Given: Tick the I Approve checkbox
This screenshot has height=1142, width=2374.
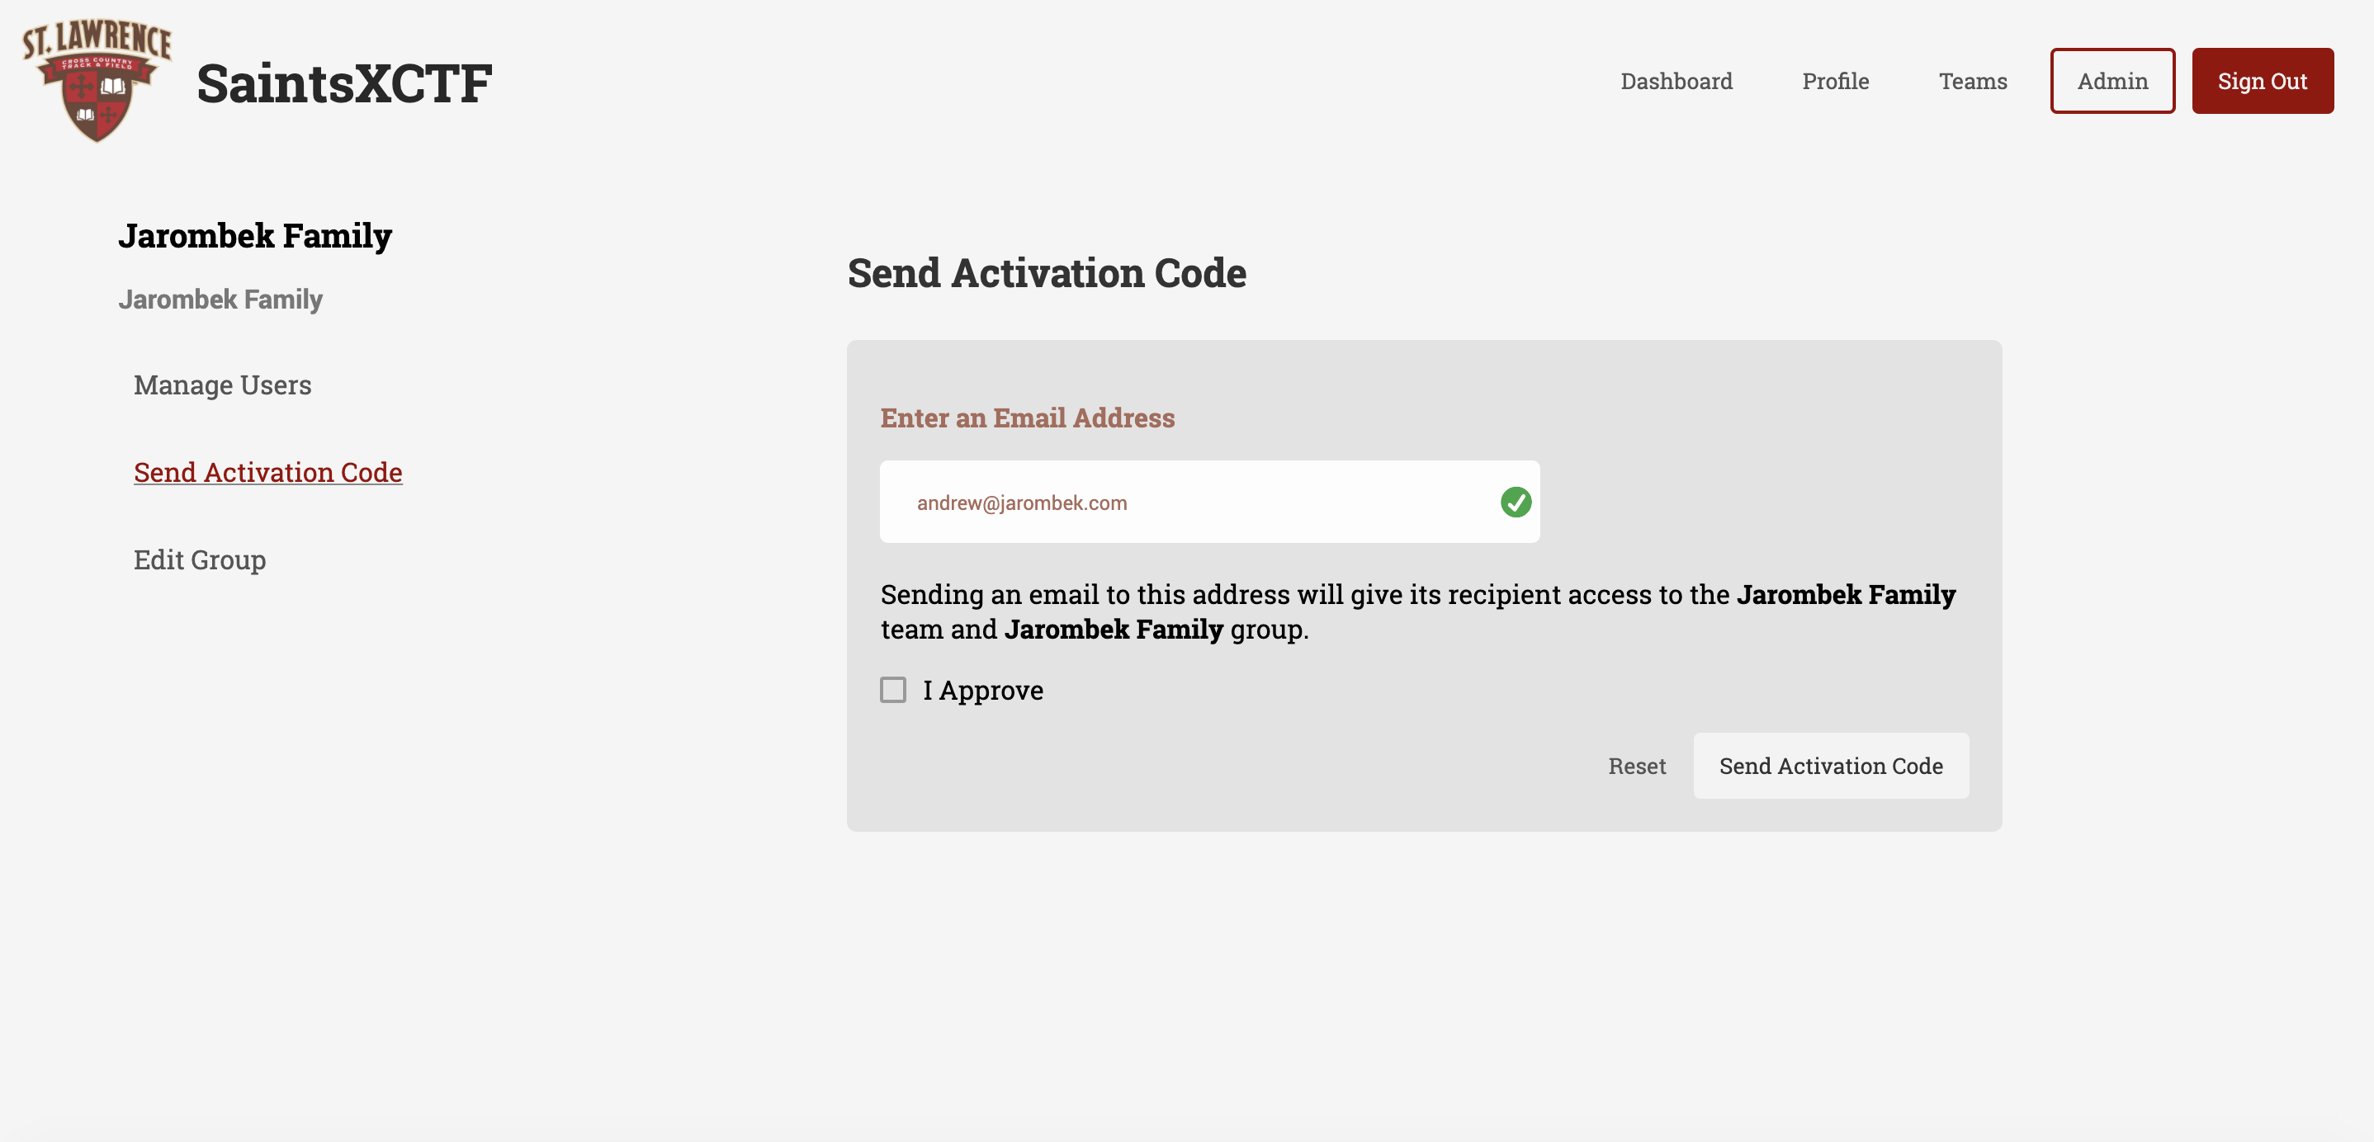Looking at the screenshot, I should [x=893, y=690].
